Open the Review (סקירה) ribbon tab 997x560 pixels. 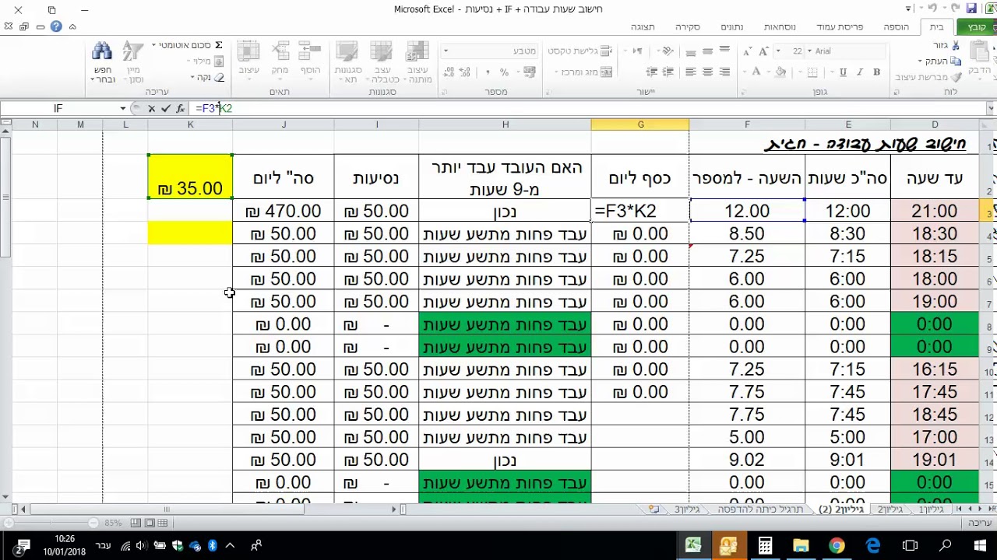click(x=688, y=26)
